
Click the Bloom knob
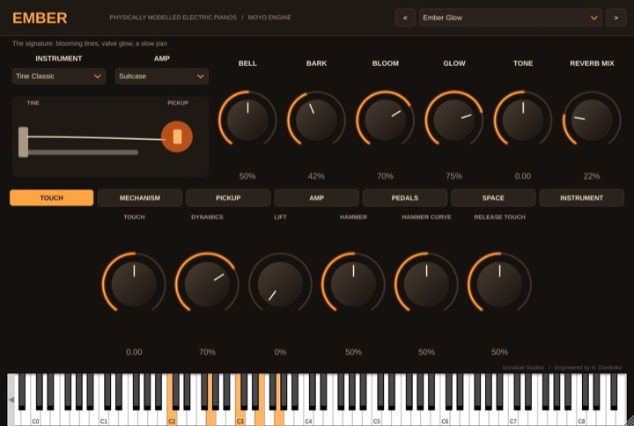click(386, 120)
